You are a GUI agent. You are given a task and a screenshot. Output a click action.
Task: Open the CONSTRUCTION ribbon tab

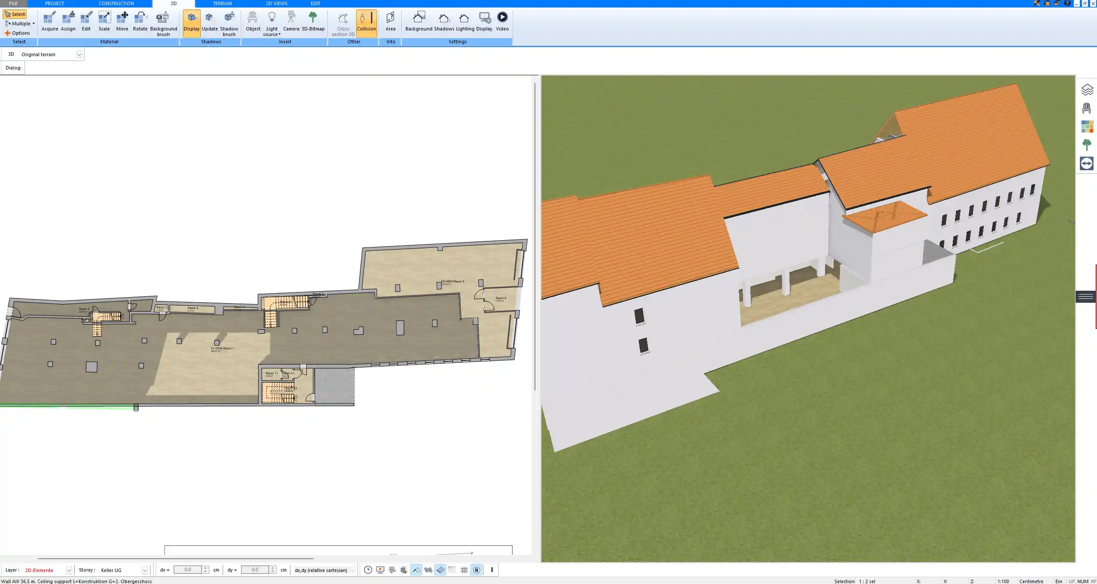click(116, 3)
